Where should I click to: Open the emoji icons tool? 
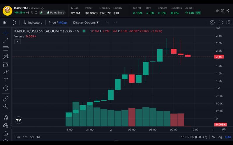(6, 88)
